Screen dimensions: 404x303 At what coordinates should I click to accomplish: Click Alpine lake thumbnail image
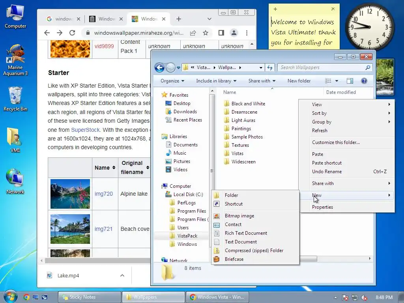(70, 194)
